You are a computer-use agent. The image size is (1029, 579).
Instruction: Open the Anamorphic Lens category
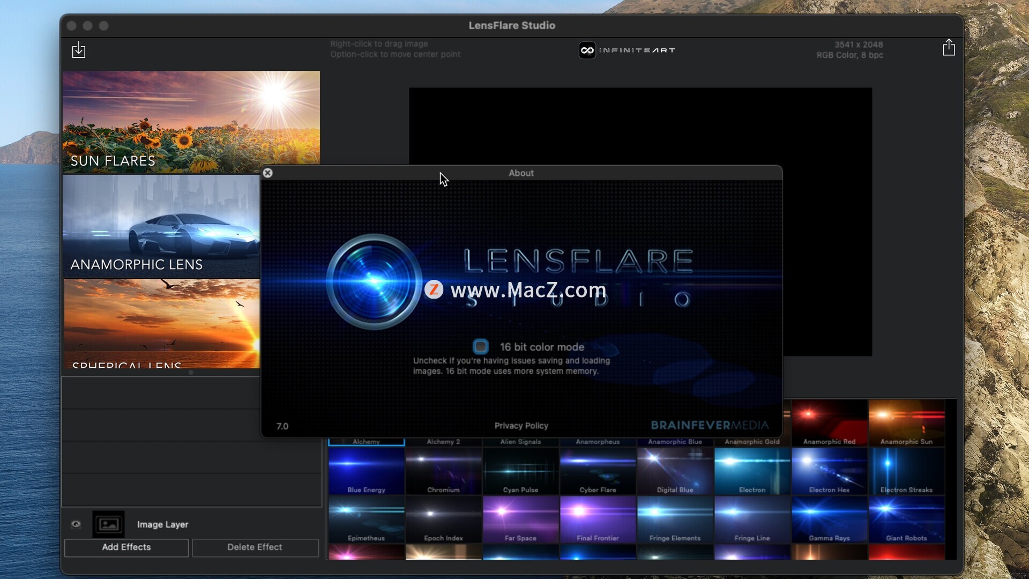(161, 226)
